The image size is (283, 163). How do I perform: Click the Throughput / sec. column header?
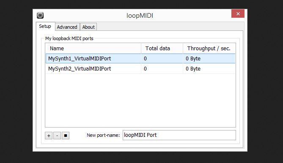point(209,48)
